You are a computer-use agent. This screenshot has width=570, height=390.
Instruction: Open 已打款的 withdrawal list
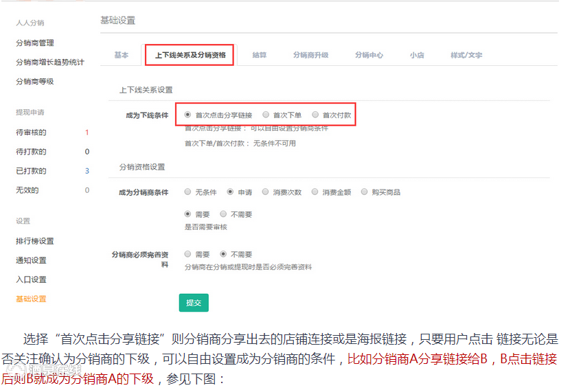click(31, 171)
